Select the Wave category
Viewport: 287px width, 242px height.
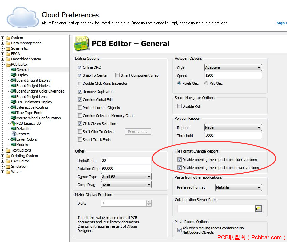click(x=16, y=172)
